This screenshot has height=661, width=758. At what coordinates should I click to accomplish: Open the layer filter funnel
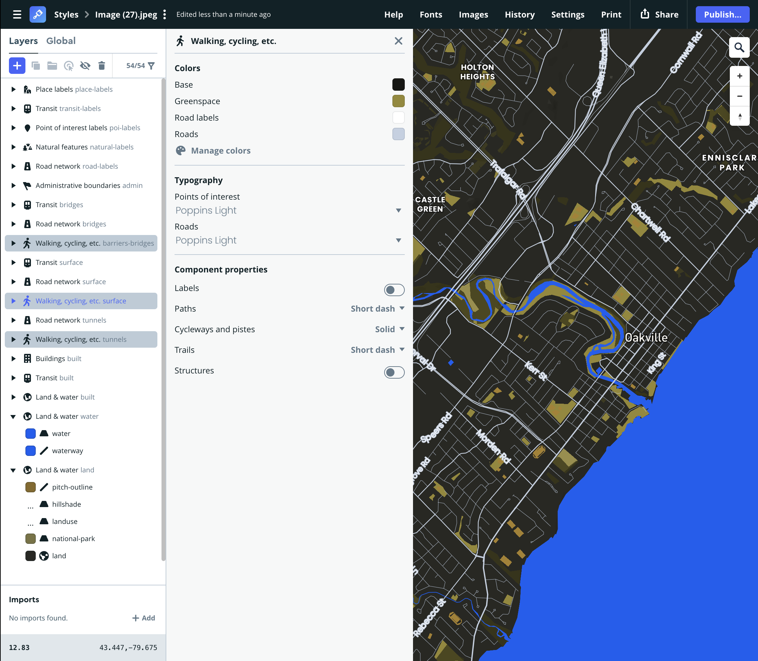(151, 66)
